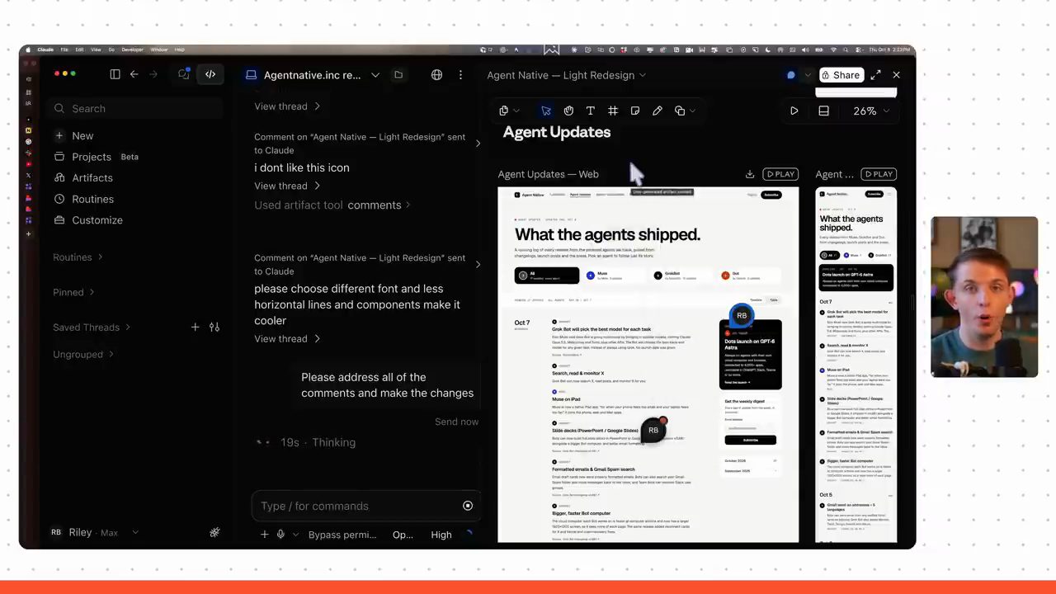The width and height of the screenshot is (1056, 594).
Task: Toggle the blue comment mode icon
Action: click(791, 75)
